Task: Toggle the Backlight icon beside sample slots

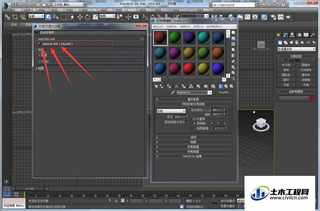Action: pyautogui.click(x=233, y=38)
